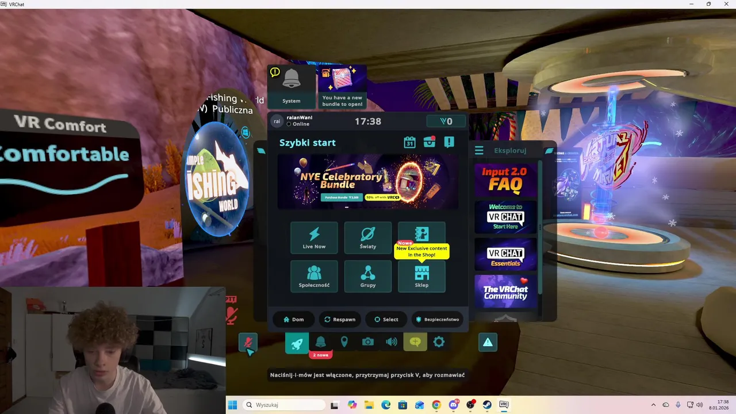This screenshot has width=736, height=414.
Task: Click the Wyszukaj taskbar search field
Action: coord(283,405)
